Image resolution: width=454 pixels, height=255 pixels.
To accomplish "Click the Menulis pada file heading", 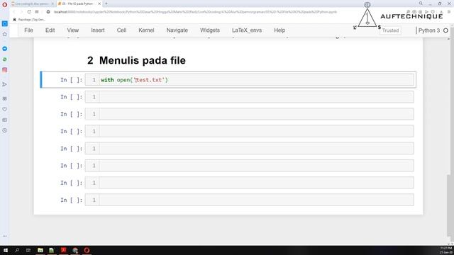I will pos(142,60).
